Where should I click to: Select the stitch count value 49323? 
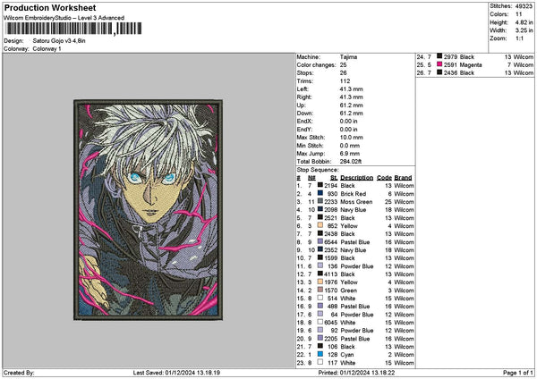(524, 6)
